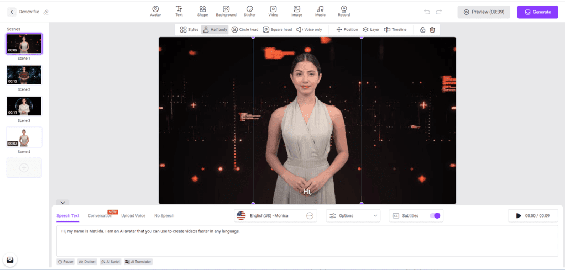Image resolution: width=565 pixels, height=270 pixels.
Task: Open the Music tool
Action: tap(320, 11)
